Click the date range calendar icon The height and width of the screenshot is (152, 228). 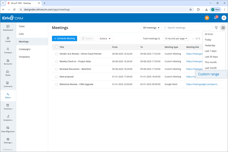point(223,28)
